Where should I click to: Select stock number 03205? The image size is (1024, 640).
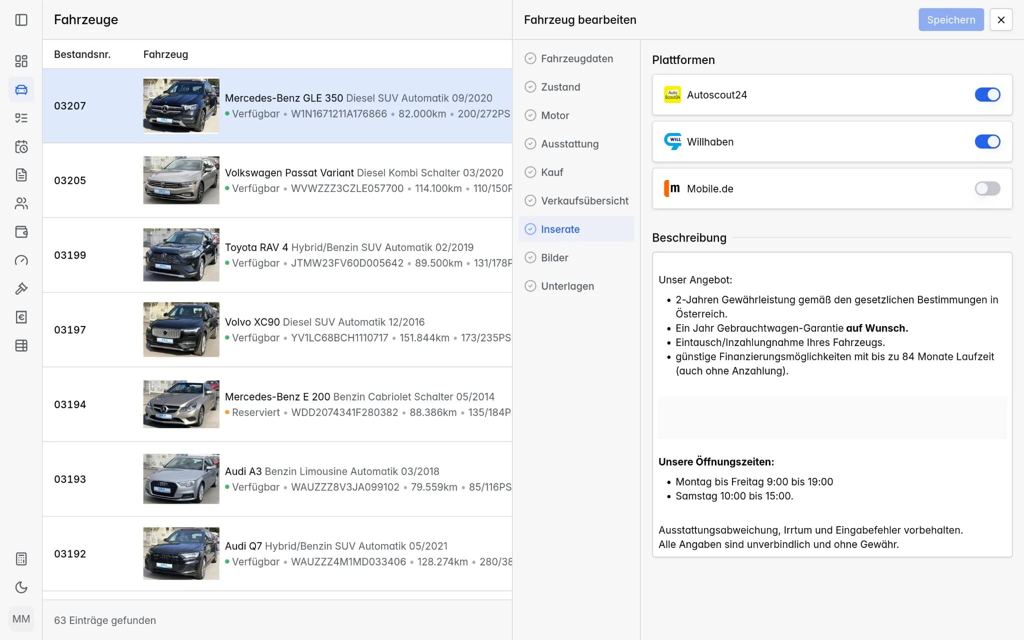[x=70, y=180]
